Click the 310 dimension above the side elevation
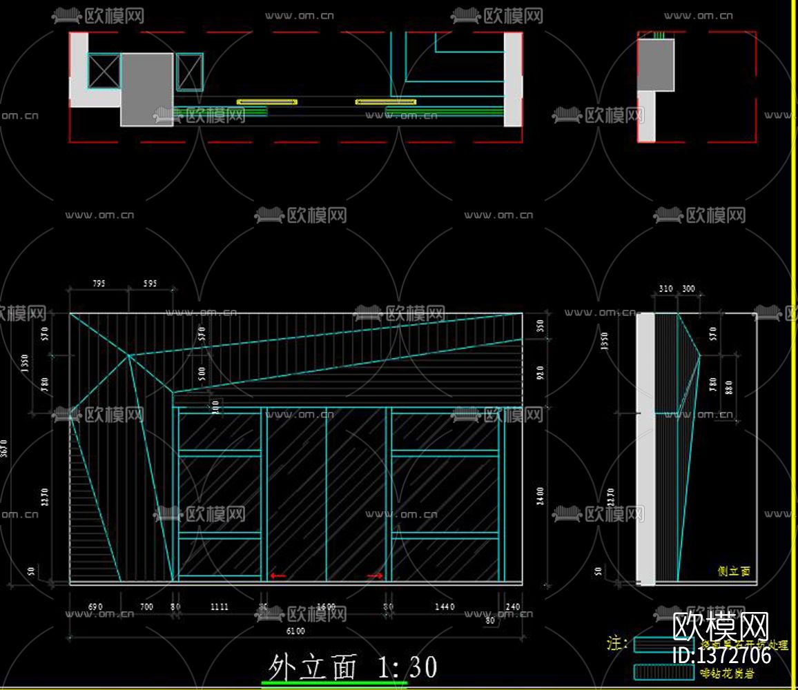The image size is (798, 690). coord(665,288)
